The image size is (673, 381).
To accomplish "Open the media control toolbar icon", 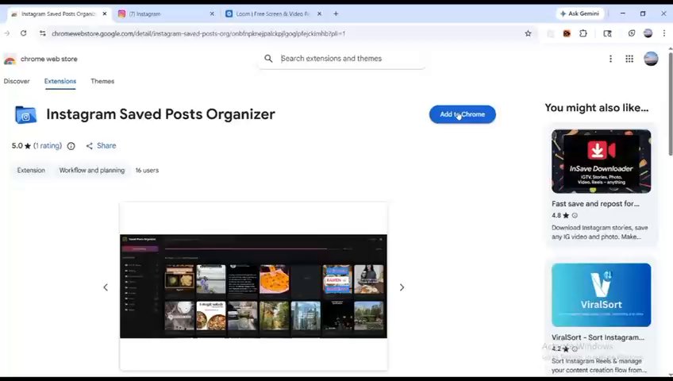I will [x=607, y=33].
